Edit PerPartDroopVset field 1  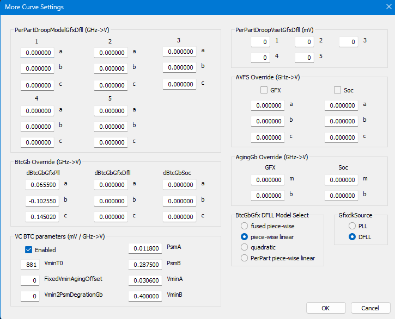pos(260,42)
